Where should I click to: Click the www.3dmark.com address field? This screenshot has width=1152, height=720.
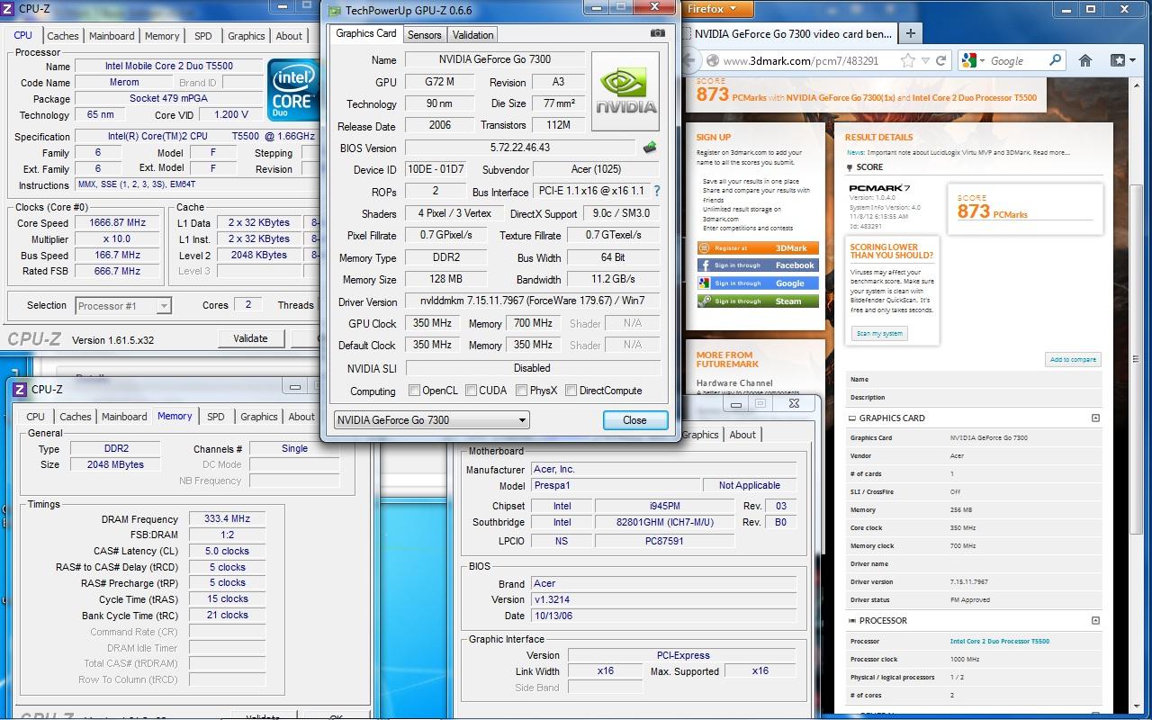click(801, 60)
